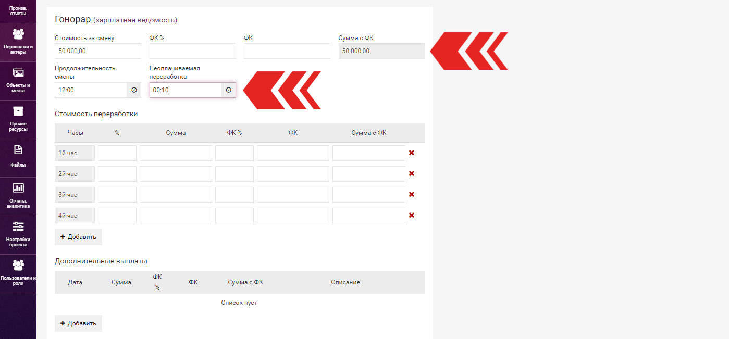Click the 2й час label cell
729x339 pixels.
tap(75, 174)
